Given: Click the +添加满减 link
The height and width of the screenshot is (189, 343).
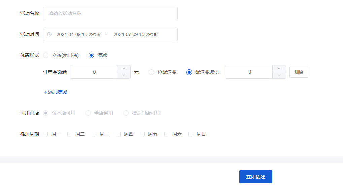Looking at the screenshot, I should click(56, 92).
